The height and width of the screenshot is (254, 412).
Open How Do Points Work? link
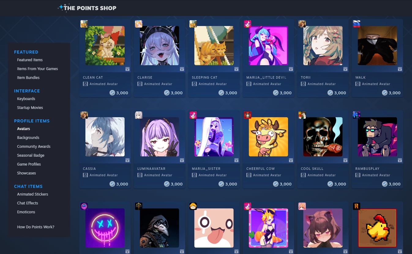(36, 227)
